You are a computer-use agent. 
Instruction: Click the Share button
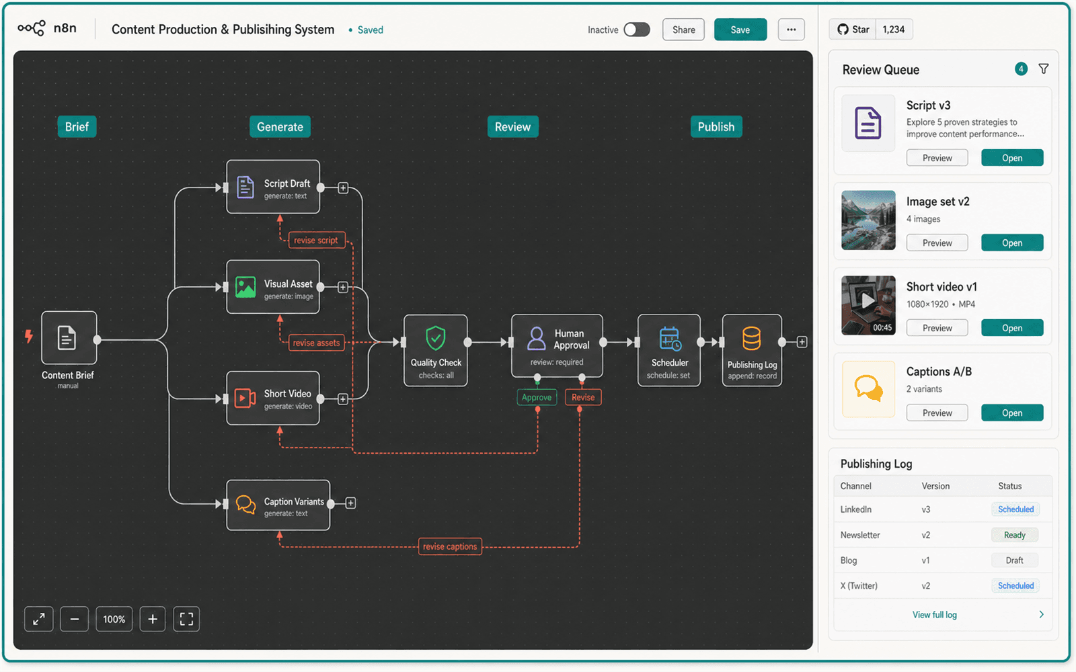tap(683, 30)
